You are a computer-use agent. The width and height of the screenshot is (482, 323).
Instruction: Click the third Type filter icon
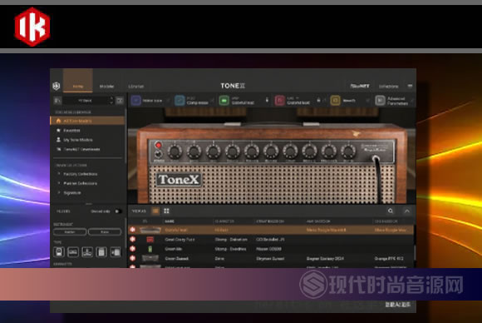87,252
